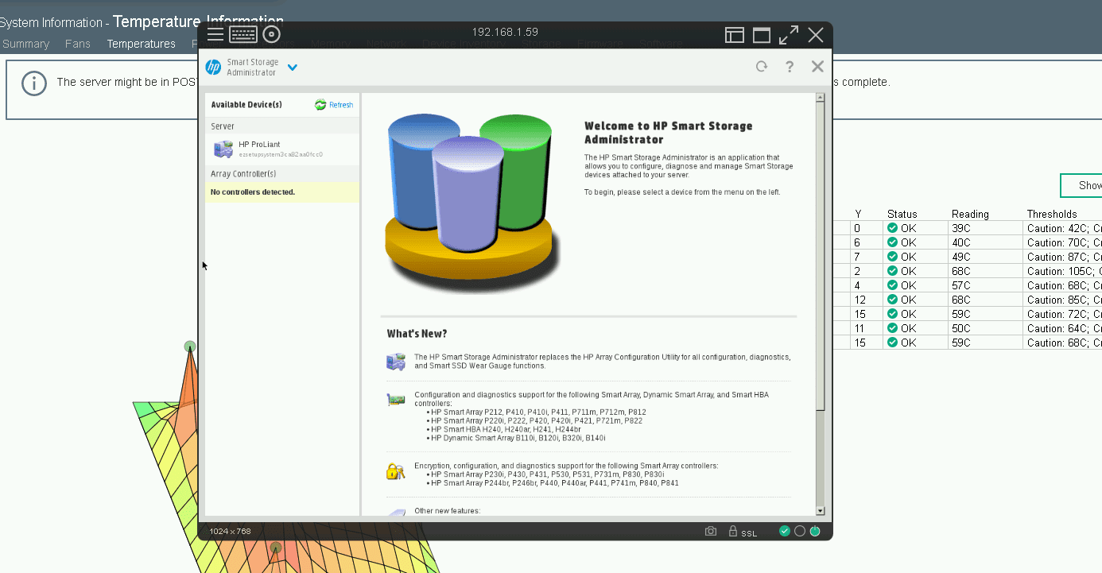1102x573 pixels.
Task: Select the HP ProLiant server icon
Action: (223, 149)
